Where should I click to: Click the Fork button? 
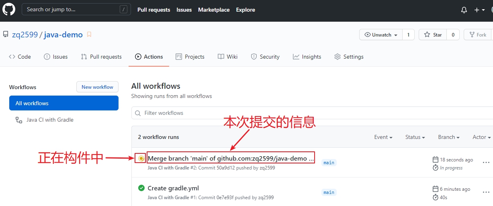pyautogui.click(x=478, y=35)
